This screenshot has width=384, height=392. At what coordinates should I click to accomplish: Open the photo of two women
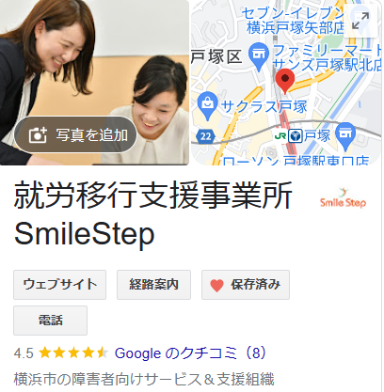coord(94,83)
